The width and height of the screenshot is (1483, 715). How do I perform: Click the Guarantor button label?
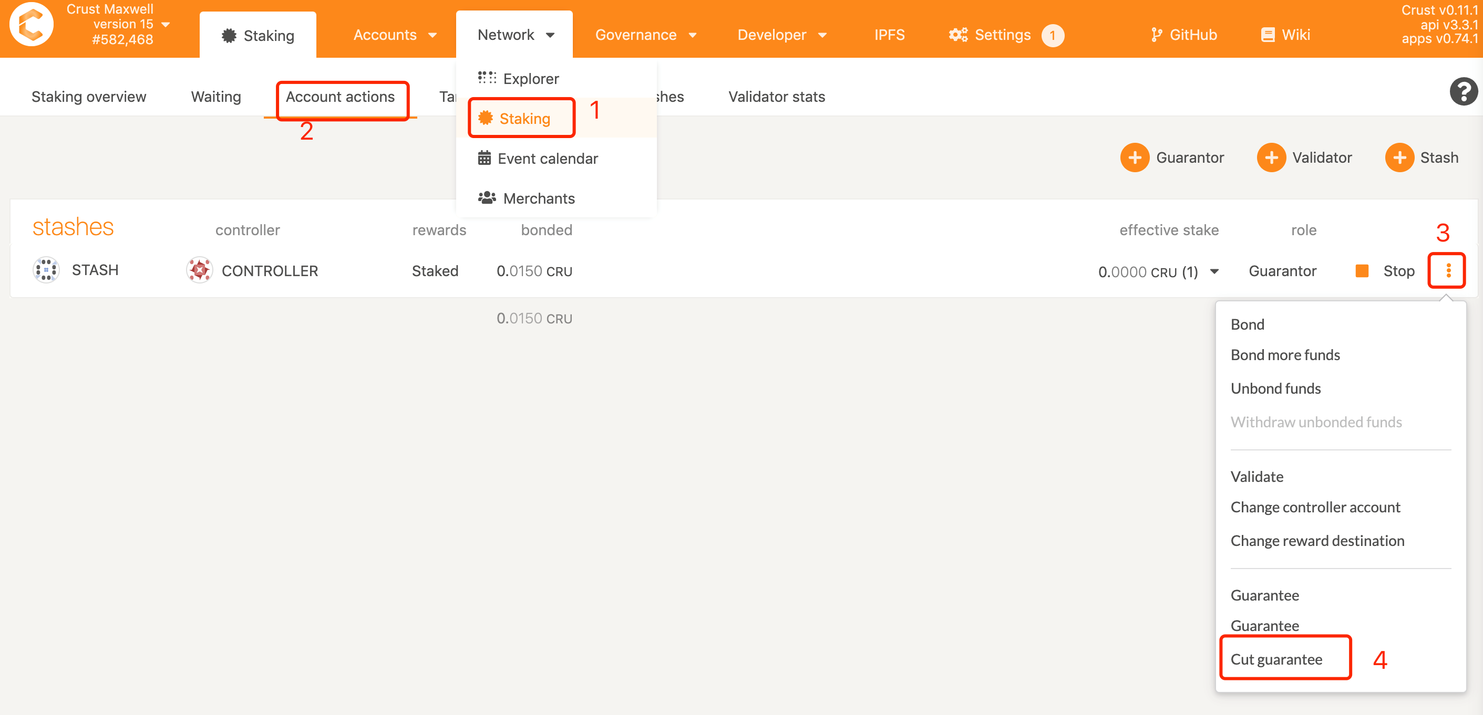point(1189,157)
